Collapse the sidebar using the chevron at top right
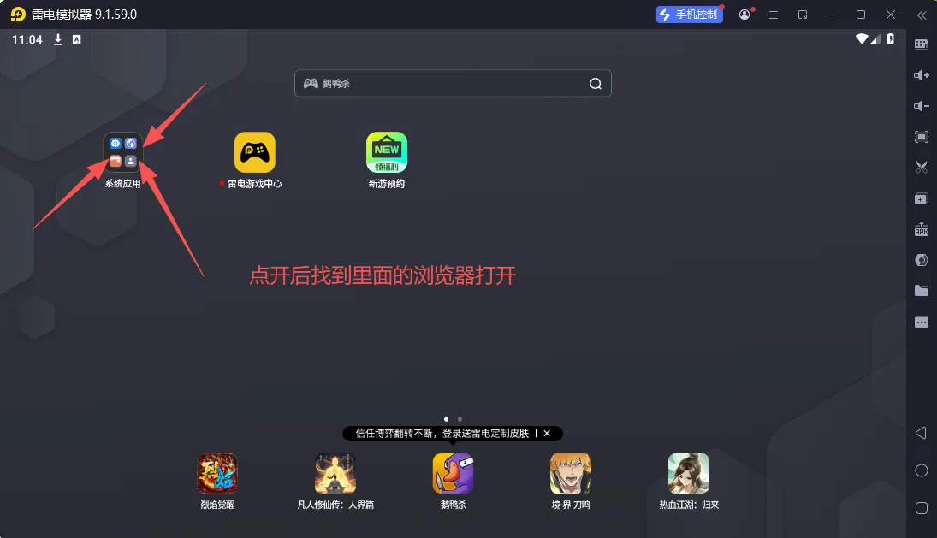937x538 pixels. click(x=921, y=15)
